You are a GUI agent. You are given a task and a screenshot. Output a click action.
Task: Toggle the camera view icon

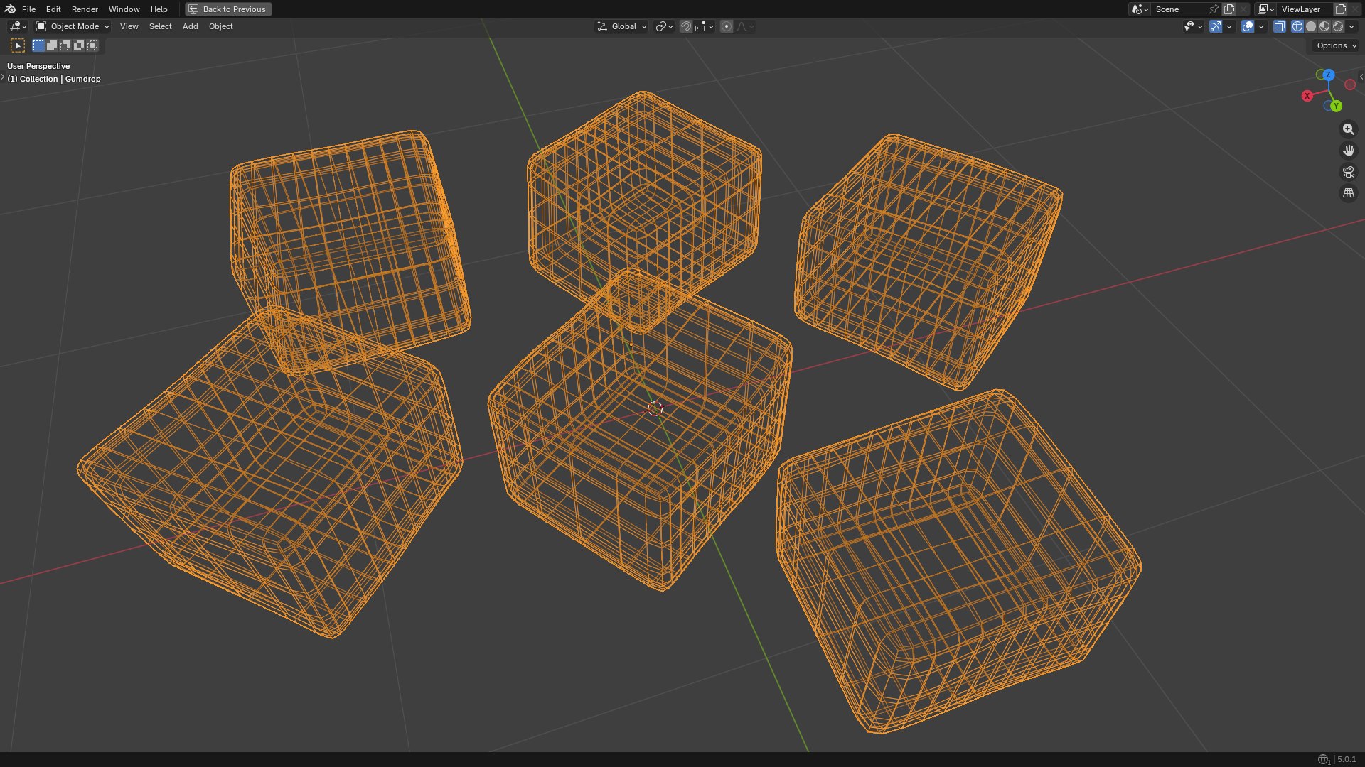[x=1348, y=172]
